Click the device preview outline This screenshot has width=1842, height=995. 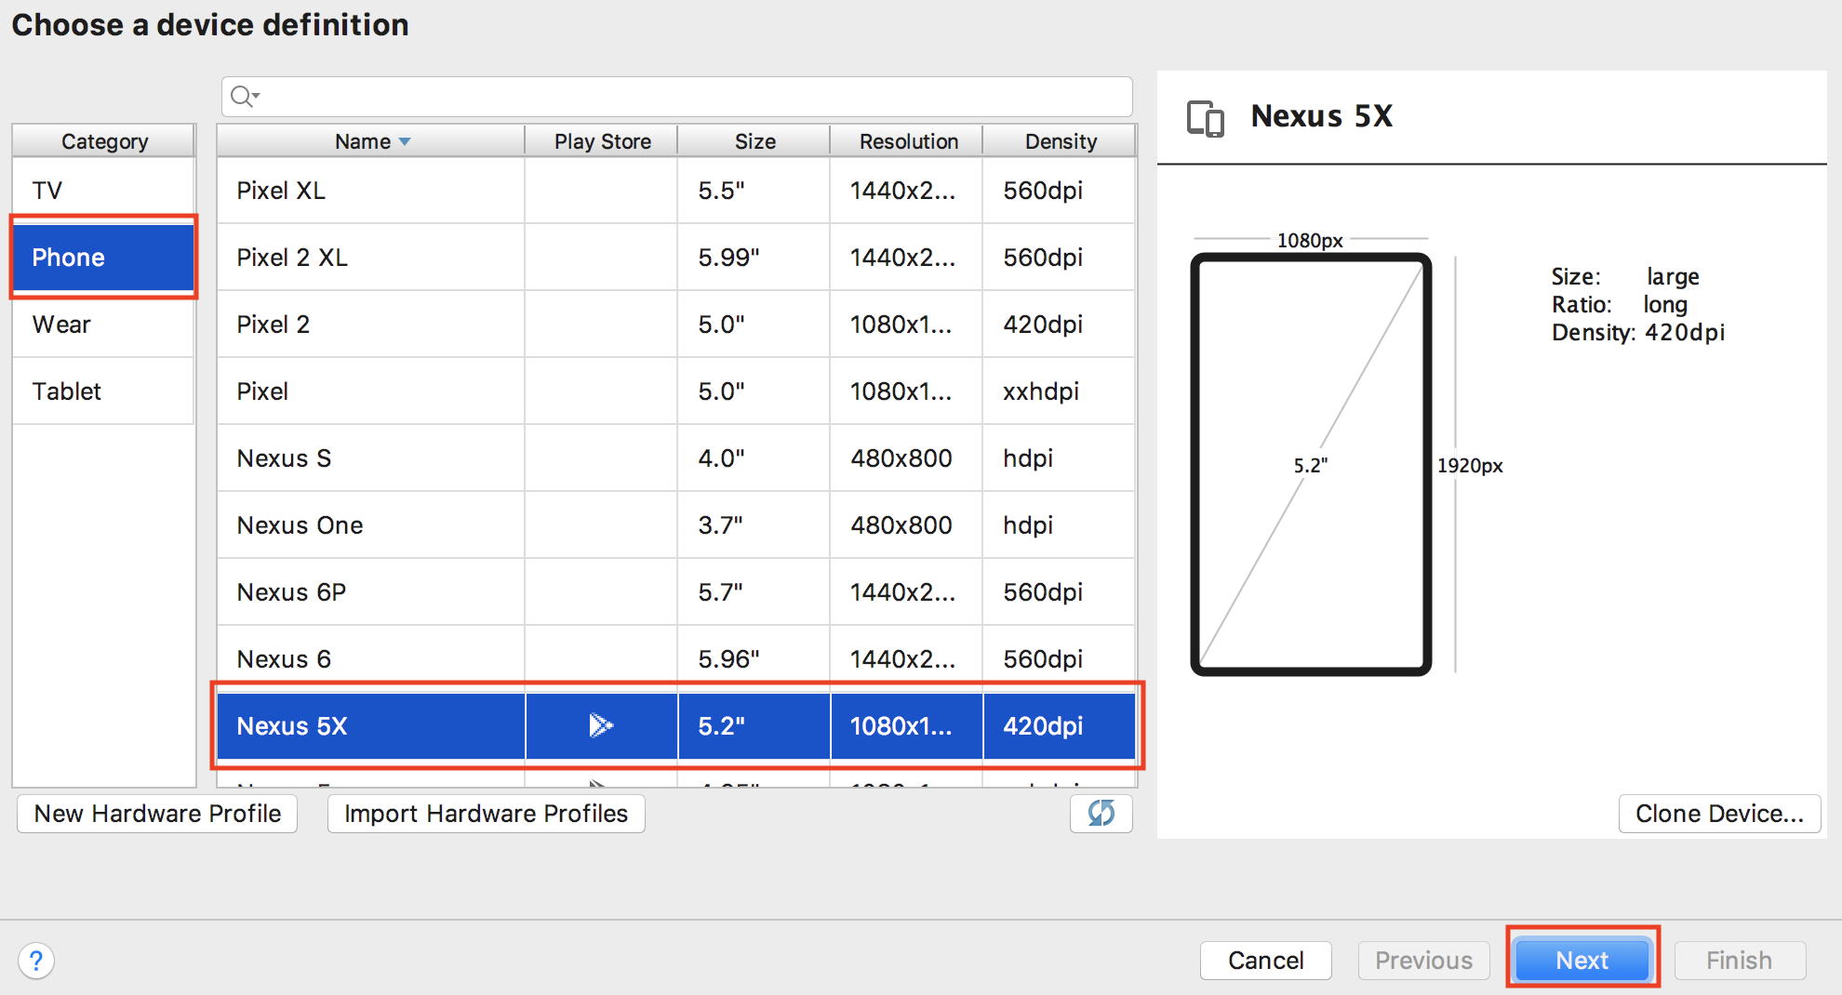1311,464
